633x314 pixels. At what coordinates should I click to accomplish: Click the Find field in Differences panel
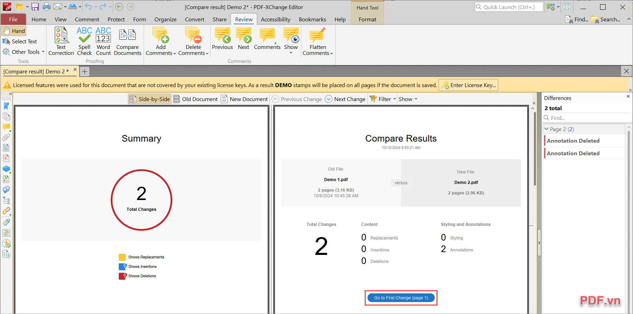pos(586,118)
